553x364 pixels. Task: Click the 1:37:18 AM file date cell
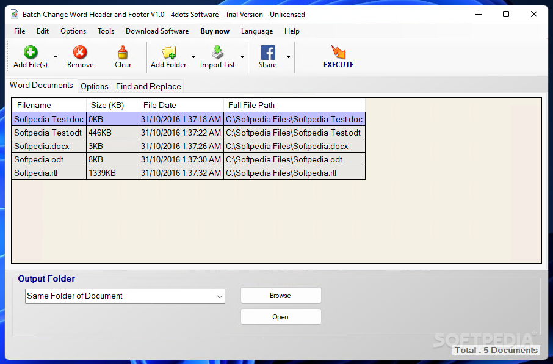(181, 119)
